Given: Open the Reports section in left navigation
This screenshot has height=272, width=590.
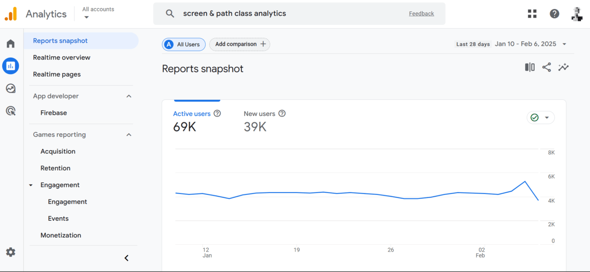Looking at the screenshot, I should (10, 66).
